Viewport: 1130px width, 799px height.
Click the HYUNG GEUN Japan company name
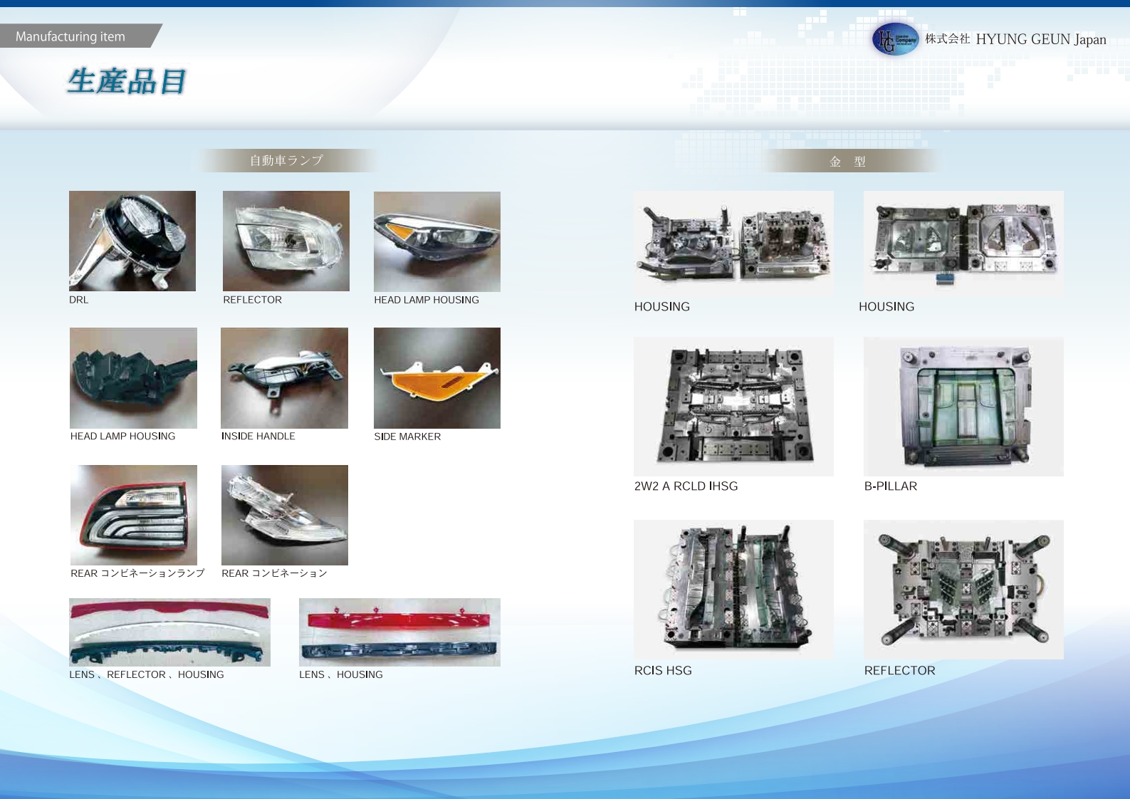1040,40
